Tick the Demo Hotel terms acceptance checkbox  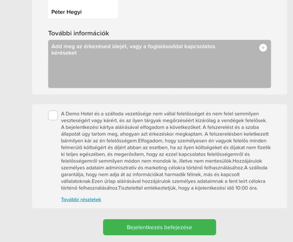(x=53, y=115)
